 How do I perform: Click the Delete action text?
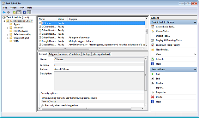(159, 97)
